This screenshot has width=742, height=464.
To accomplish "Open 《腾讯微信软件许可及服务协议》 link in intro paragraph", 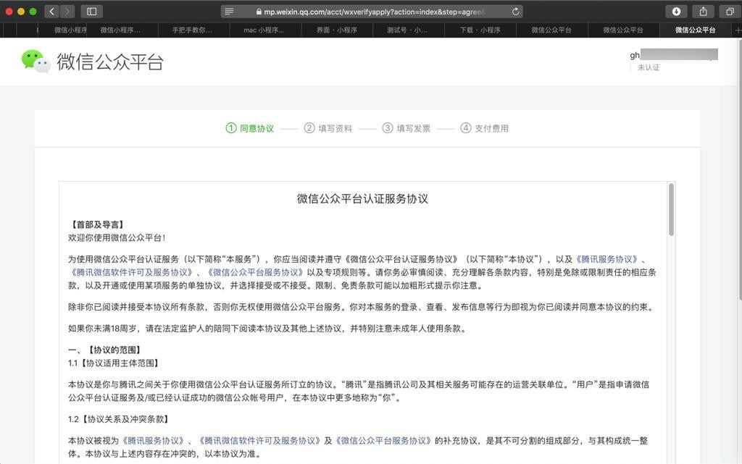I will [132, 272].
